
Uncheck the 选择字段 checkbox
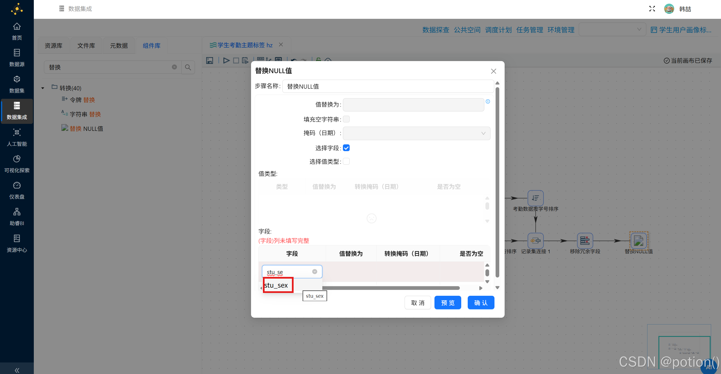click(x=346, y=148)
